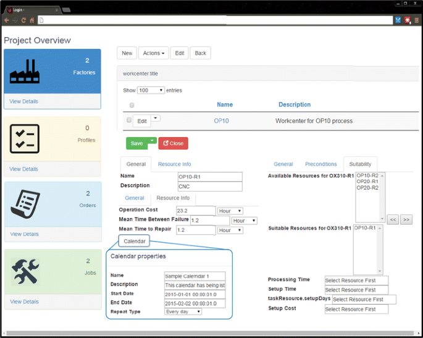
Task: Open the show entries count dropdown
Action: click(151, 90)
